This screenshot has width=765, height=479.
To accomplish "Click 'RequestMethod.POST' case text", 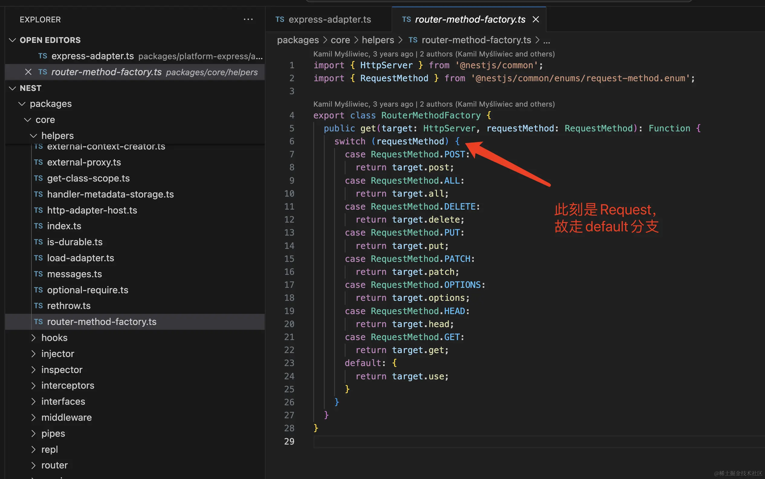I will point(418,155).
